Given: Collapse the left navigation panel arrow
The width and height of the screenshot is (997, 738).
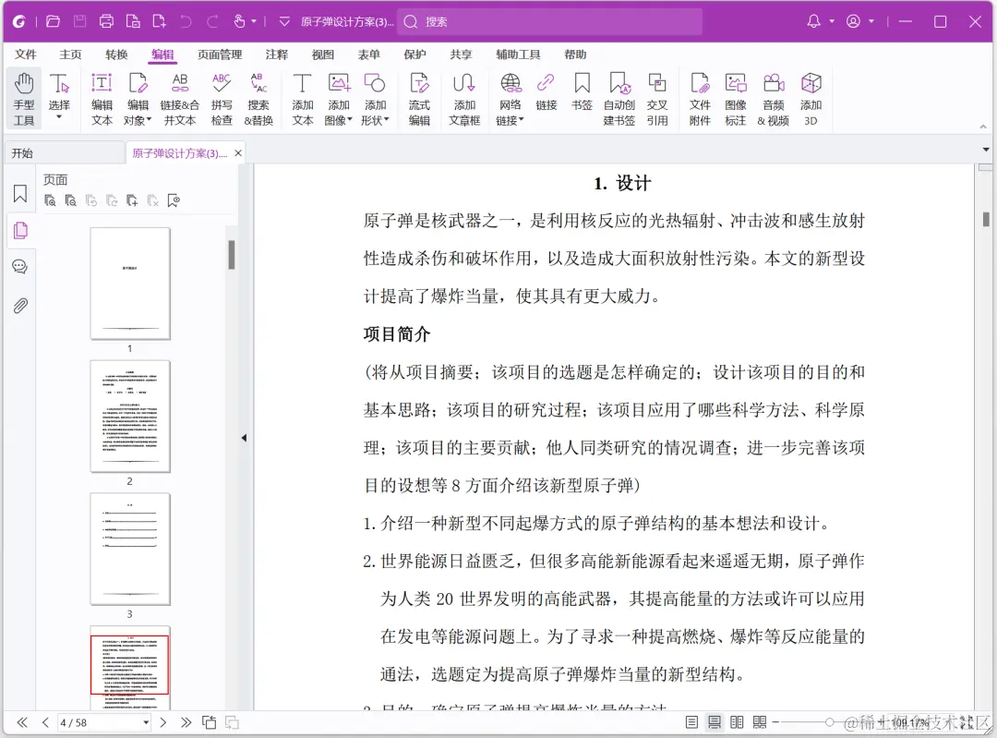Looking at the screenshot, I should (x=244, y=438).
